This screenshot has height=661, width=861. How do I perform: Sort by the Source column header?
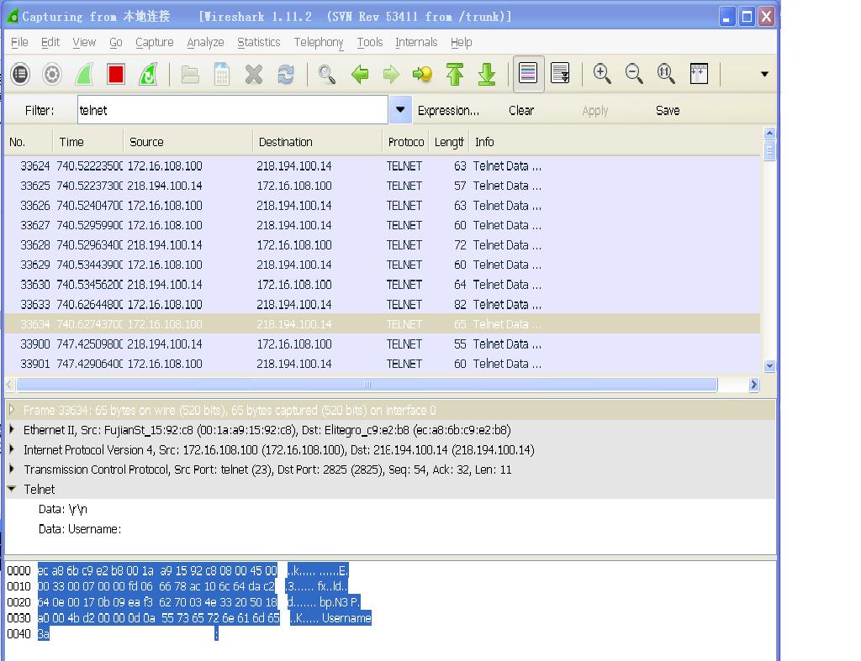pos(188,142)
